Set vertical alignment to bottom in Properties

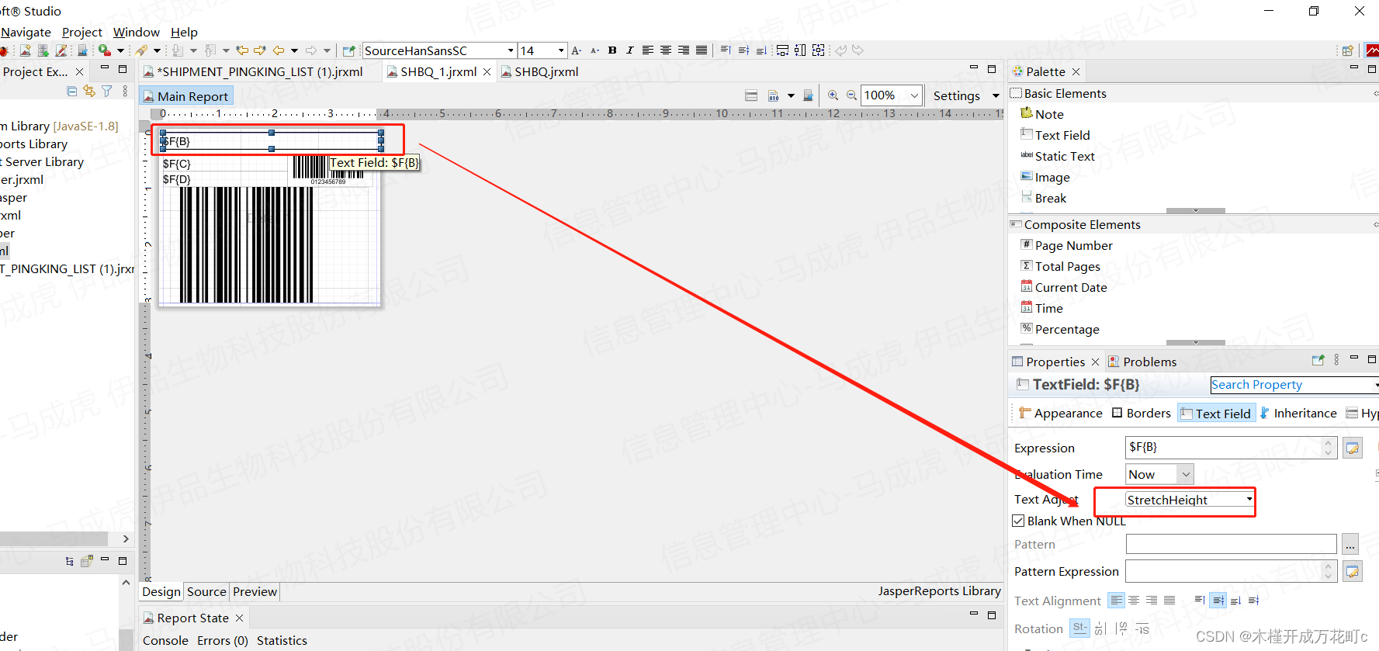point(1236,600)
